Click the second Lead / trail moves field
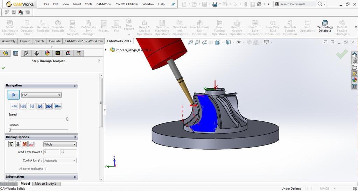Viewport: 358px width, 191px height. tap(68, 152)
